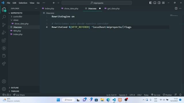Start Live Share from status bar
Screen dimensions: 184x103
(x=19, y=95)
